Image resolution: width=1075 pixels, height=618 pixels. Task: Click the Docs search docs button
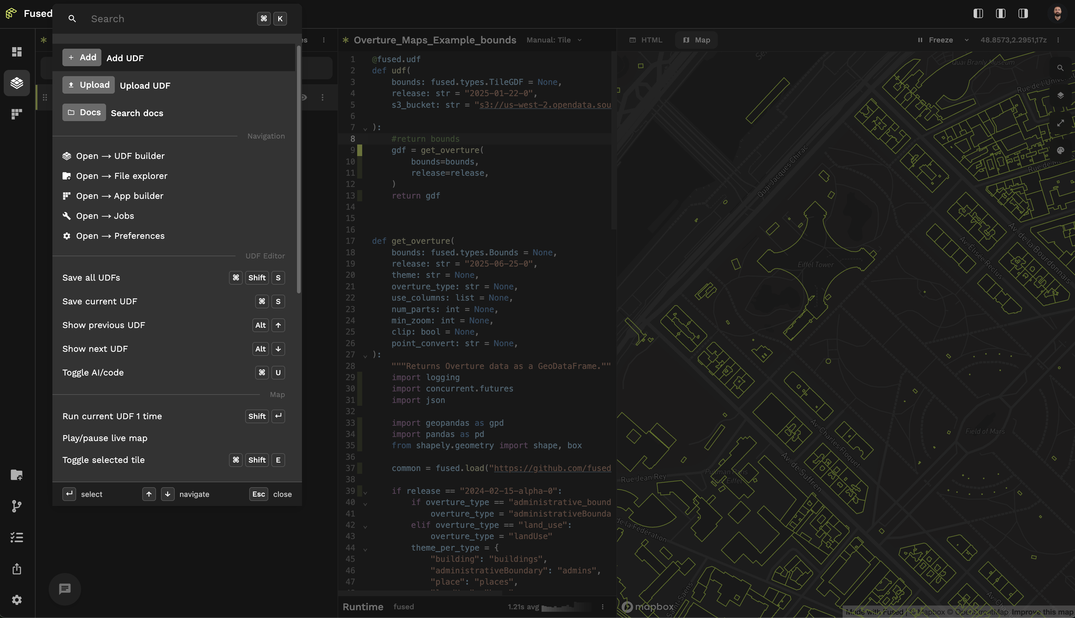click(x=84, y=112)
